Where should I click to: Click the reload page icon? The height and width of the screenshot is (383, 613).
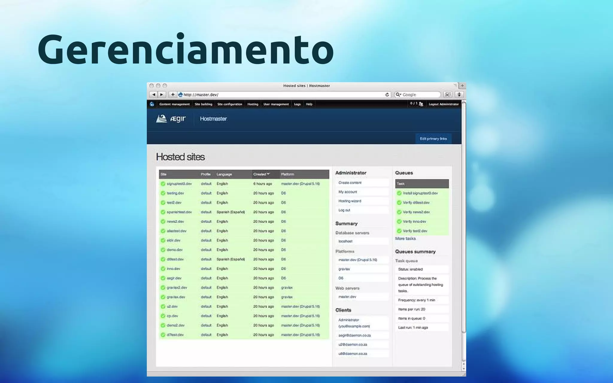(387, 95)
